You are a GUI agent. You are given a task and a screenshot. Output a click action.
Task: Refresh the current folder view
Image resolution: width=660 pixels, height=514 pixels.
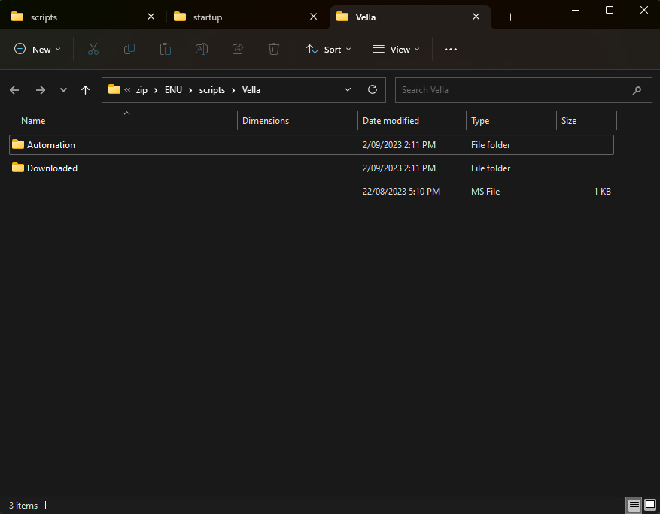point(372,89)
